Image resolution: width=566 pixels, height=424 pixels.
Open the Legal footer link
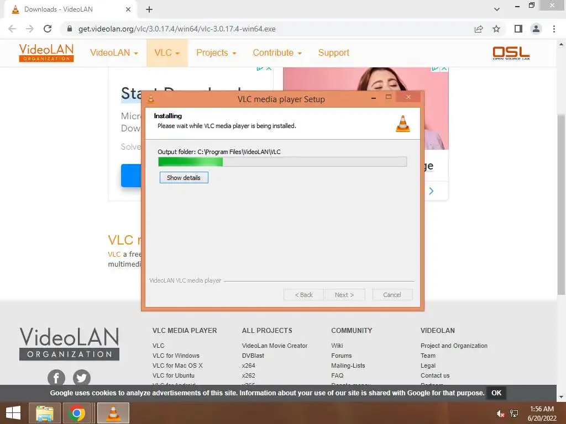click(x=428, y=365)
